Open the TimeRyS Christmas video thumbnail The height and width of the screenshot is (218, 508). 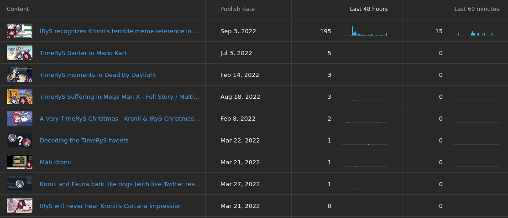click(20, 118)
